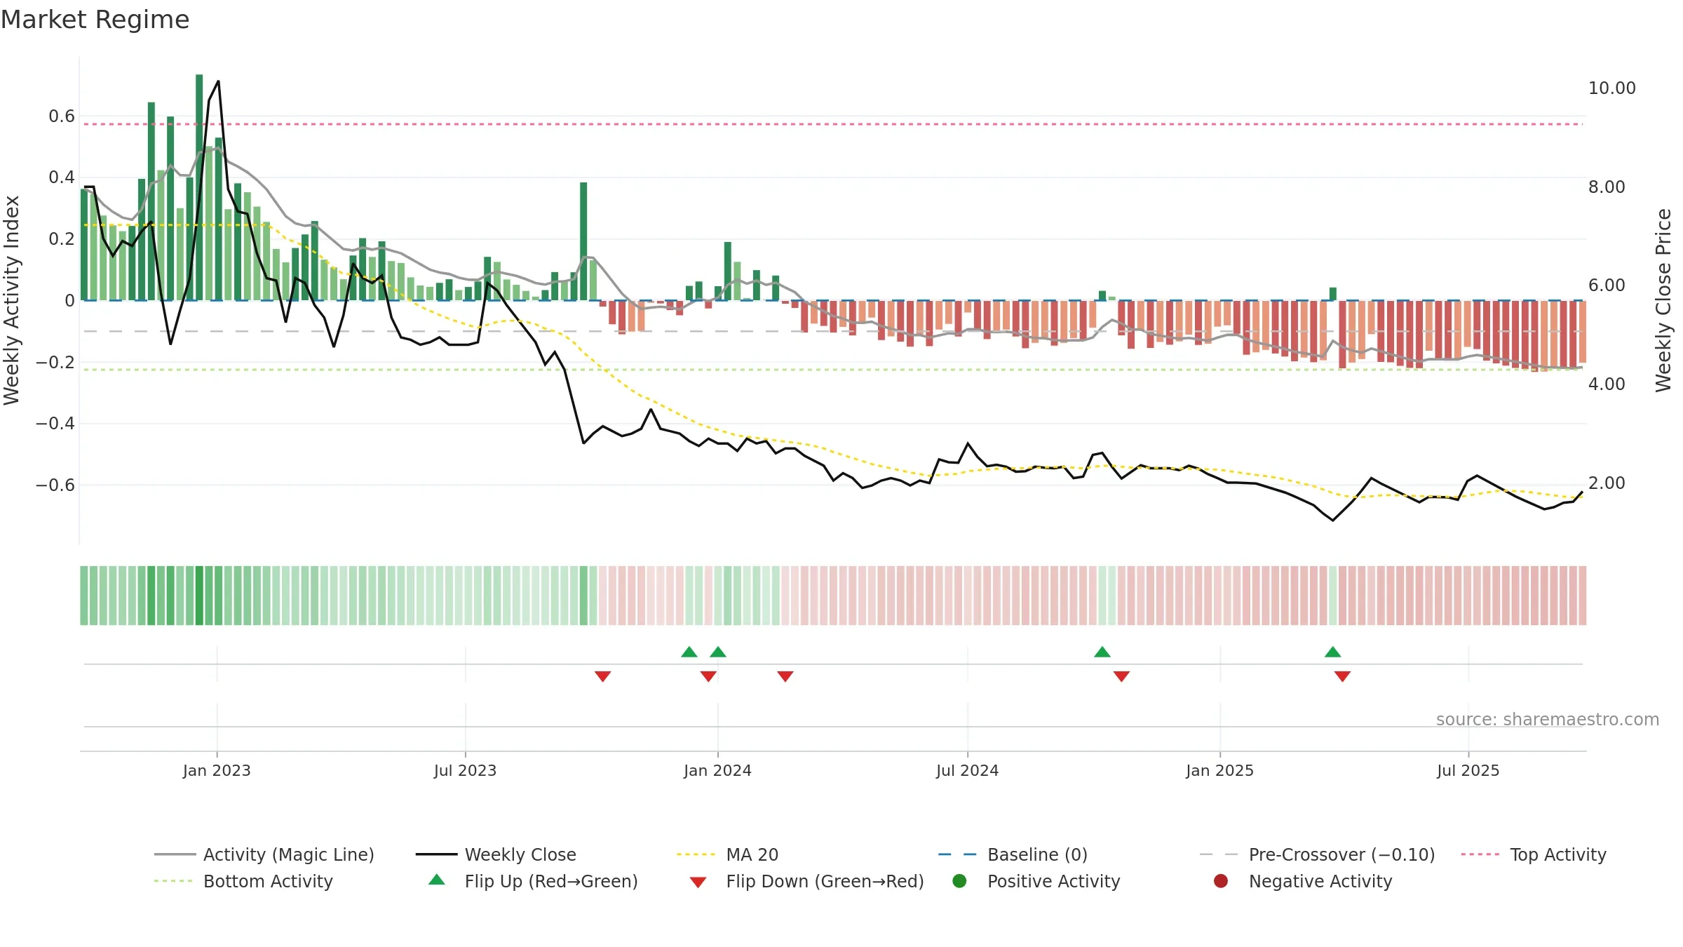Click the 0.6 activity axis value
The height and width of the screenshot is (947, 1683).
pos(62,116)
